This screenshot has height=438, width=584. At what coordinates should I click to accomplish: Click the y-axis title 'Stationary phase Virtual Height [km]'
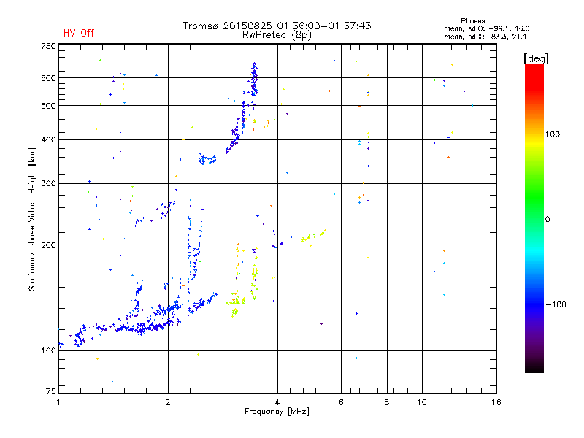click(31, 220)
